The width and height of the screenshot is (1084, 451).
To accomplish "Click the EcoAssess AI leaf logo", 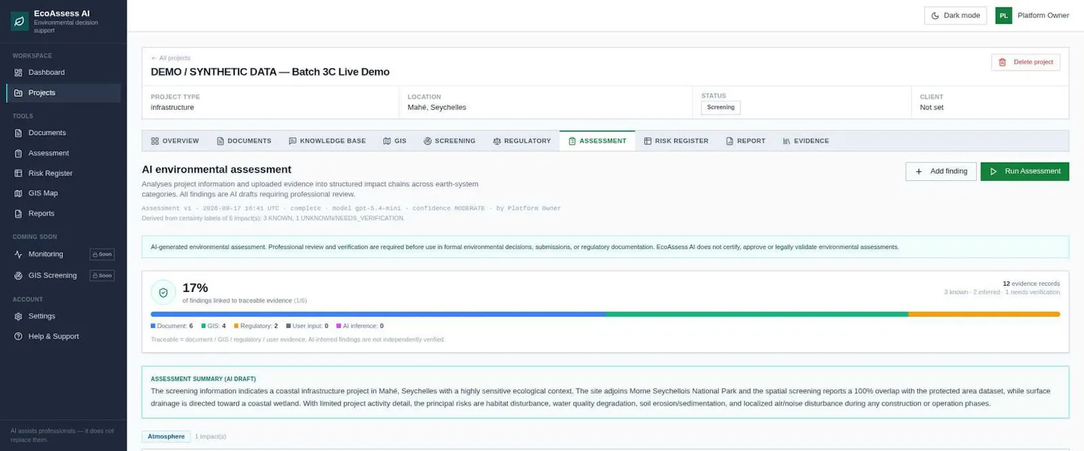I will coord(20,22).
